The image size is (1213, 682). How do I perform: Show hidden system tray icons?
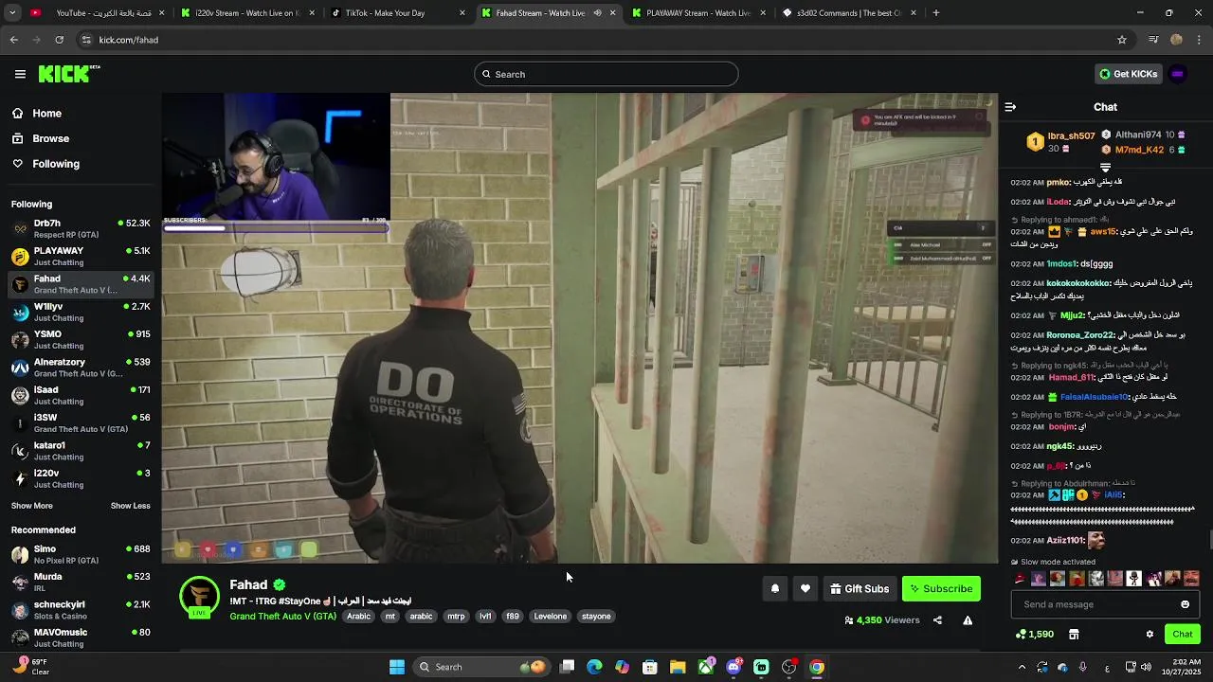point(1022,667)
